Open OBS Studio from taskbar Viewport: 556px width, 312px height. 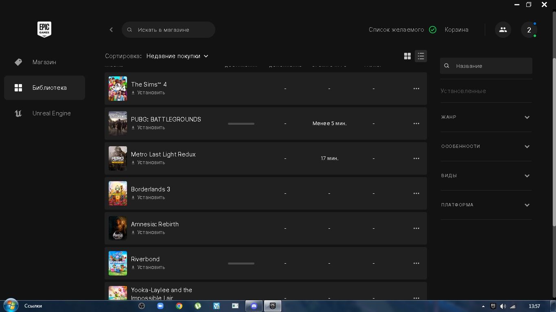pyautogui.click(x=142, y=306)
